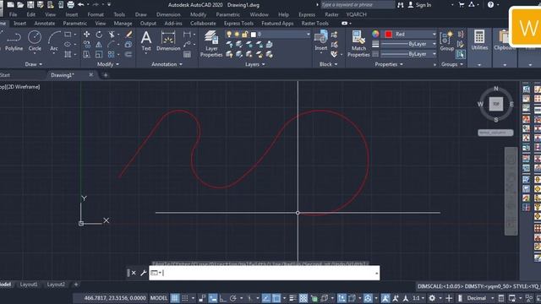The width and height of the screenshot is (541, 304).
Task: Activate the Mirror tool in Modify panel
Action: pyautogui.click(x=99, y=45)
